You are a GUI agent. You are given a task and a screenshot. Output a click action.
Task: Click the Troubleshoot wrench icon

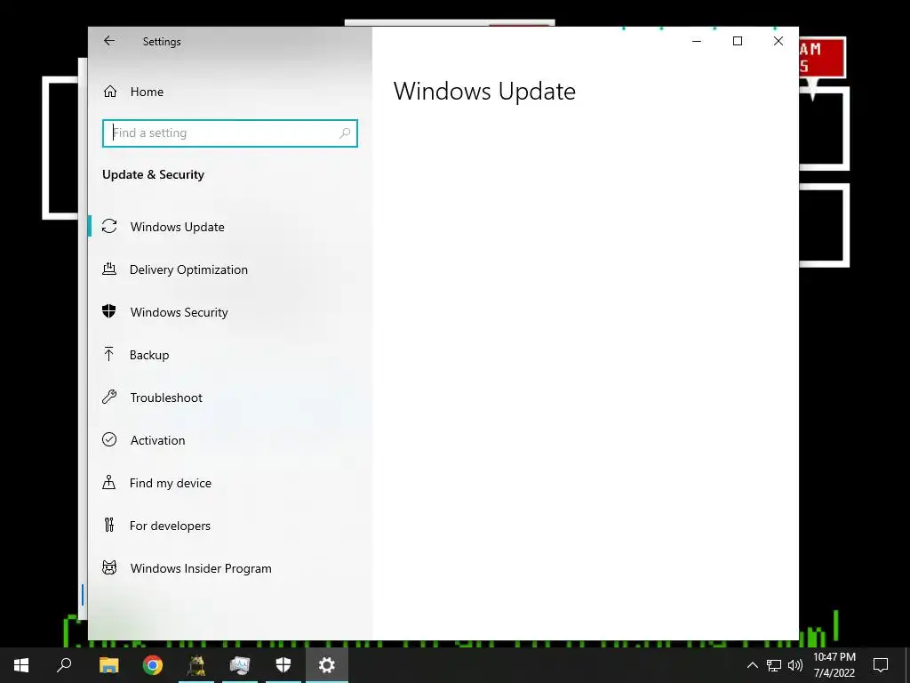coord(109,397)
